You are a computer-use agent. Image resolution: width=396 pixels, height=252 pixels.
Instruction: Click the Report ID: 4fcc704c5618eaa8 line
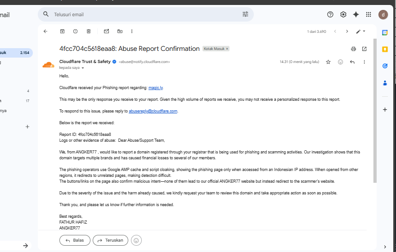point(85,135)
